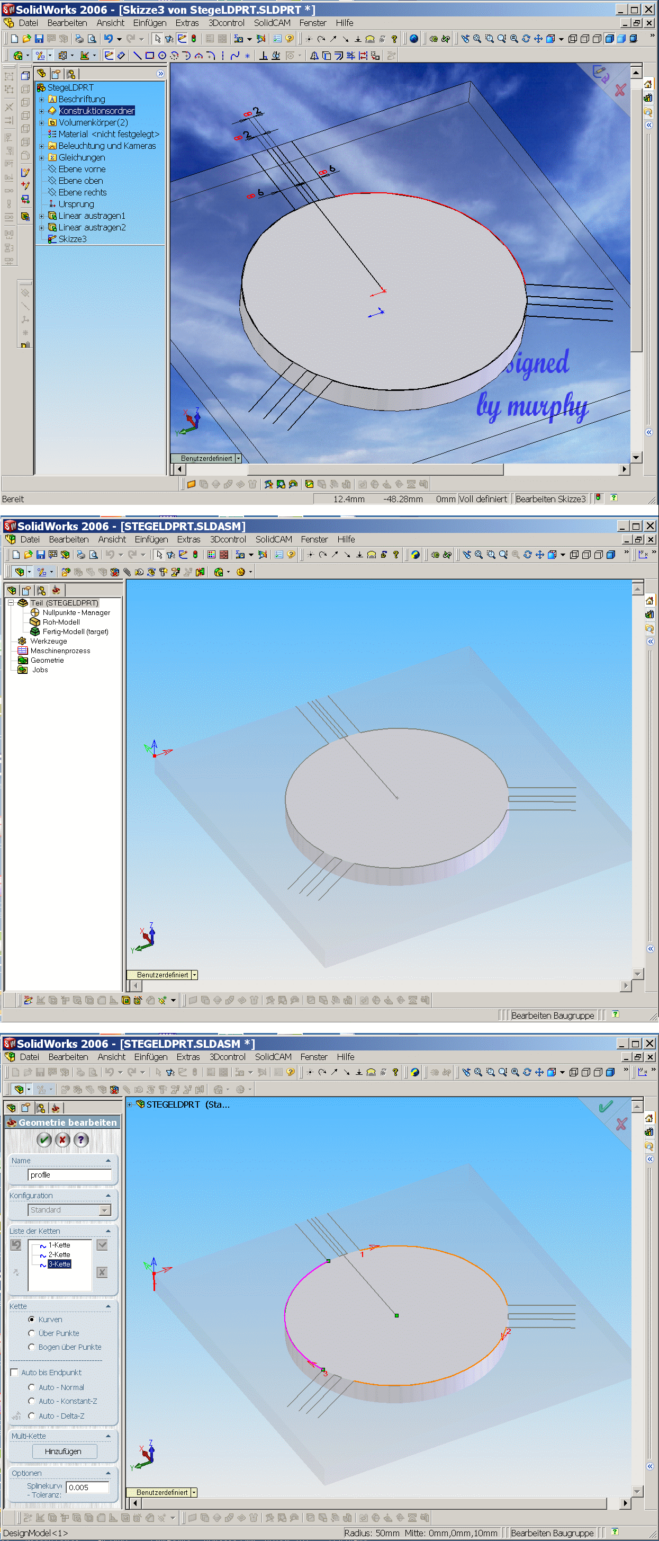Collapse Teil (STEGELDPRT) node in SolidCAM tree

pos(11,603)
